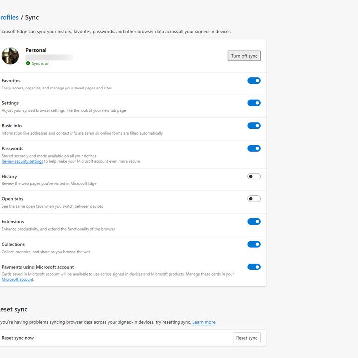The image size is (358, 358).
Task: Toggle Settings sync off
Action: pos(254,103)
